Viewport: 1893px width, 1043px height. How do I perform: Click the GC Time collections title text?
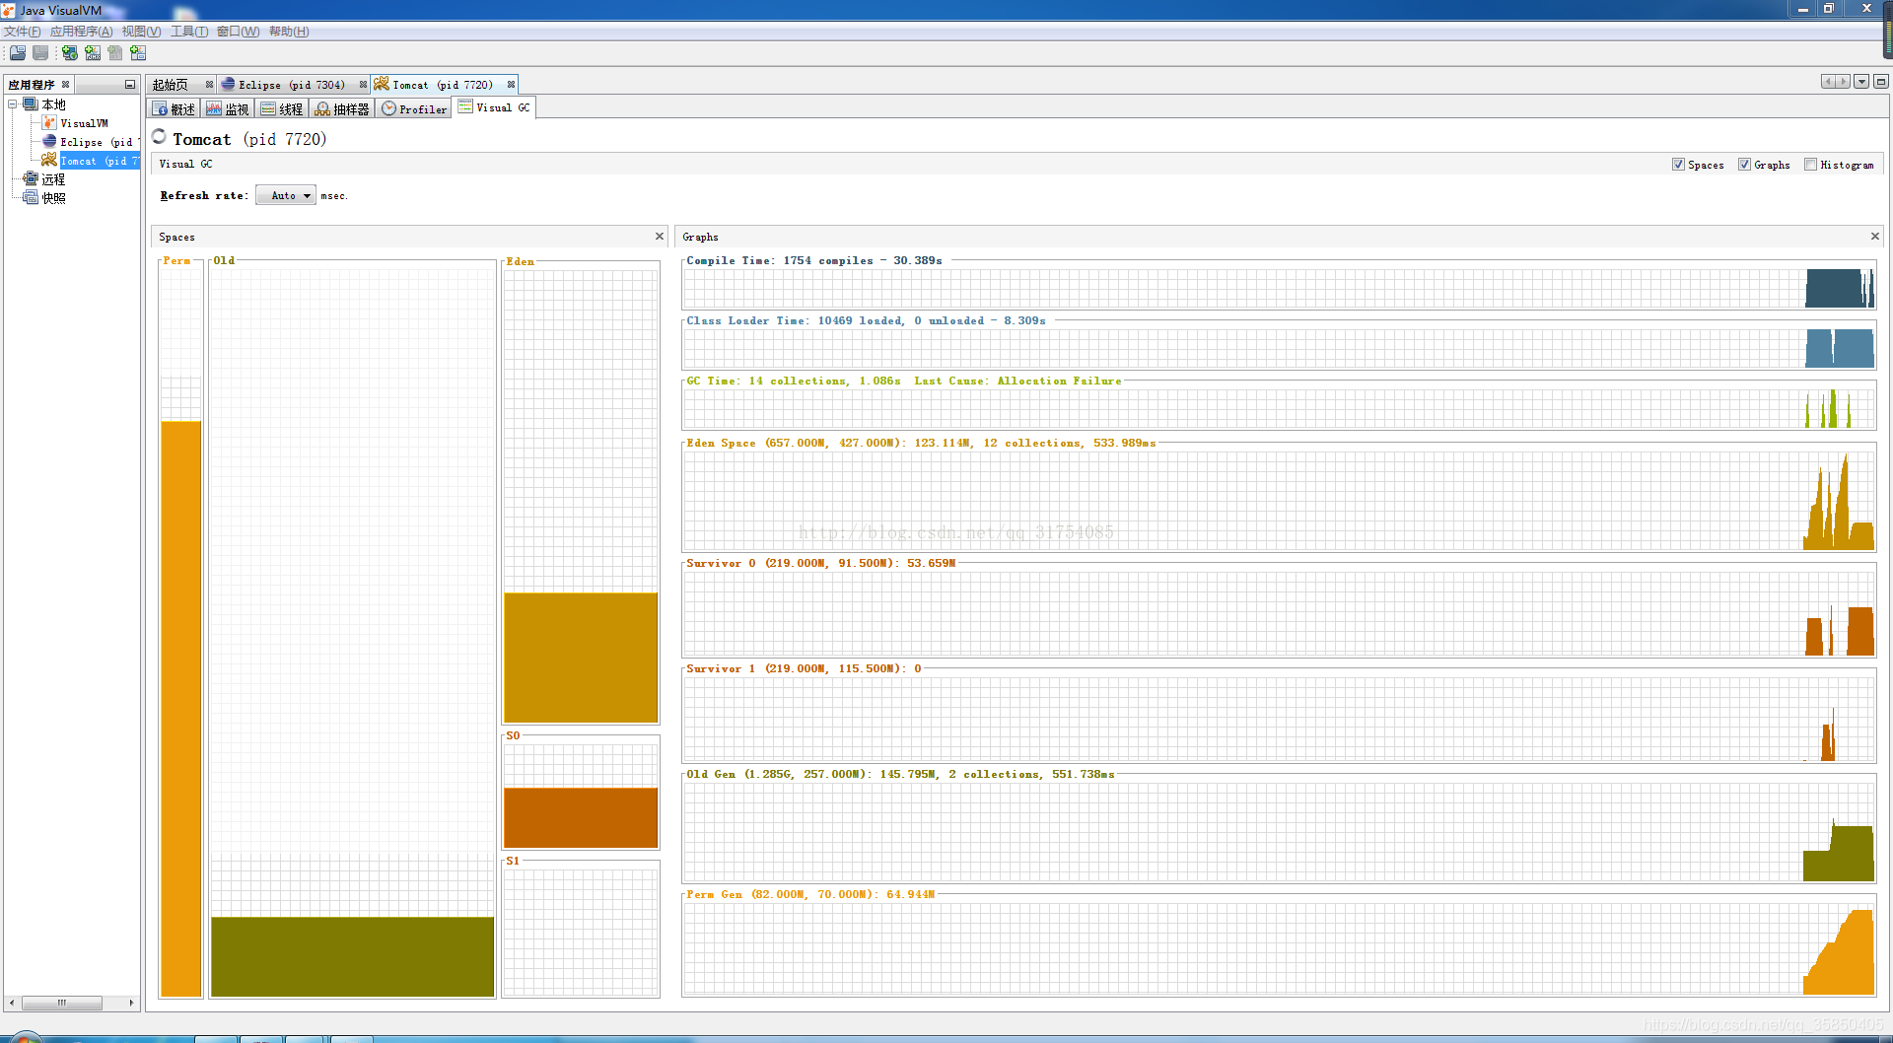[904, 381]
